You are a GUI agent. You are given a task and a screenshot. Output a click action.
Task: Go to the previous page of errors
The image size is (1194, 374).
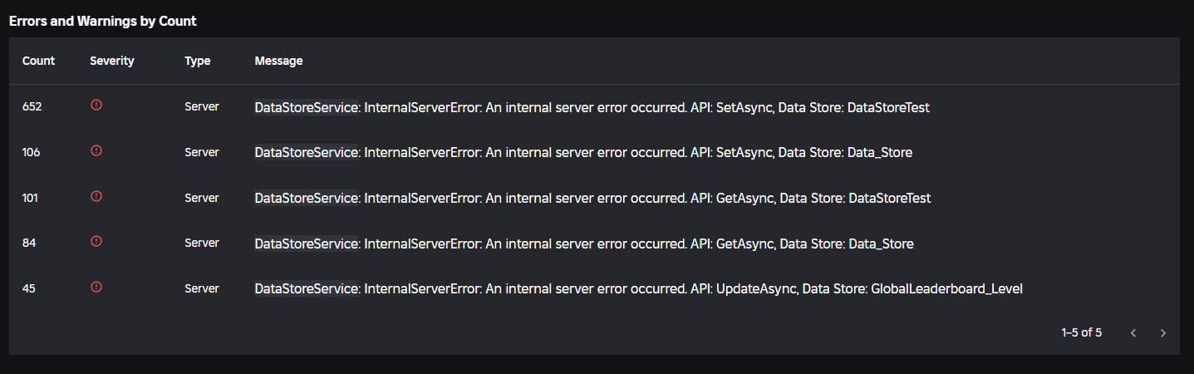point(1133,333)
